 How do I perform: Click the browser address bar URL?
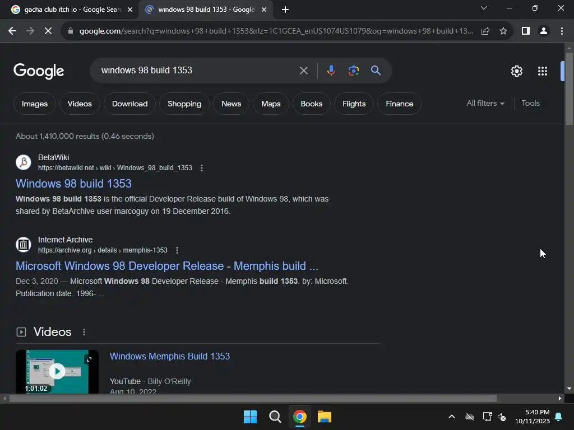click(276, 31)
